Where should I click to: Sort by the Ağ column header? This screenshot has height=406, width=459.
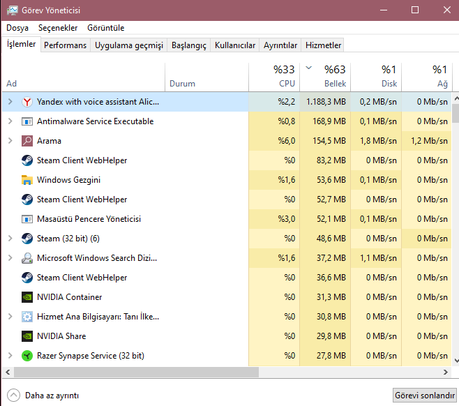(x=426, y=77)
